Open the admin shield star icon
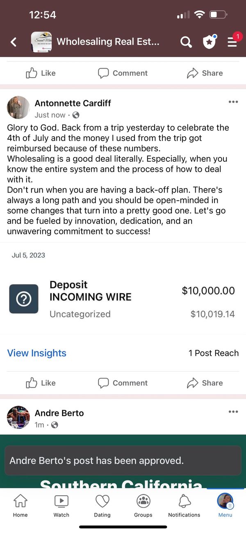This screenshot has height=533, width=246. click(209, 41)
